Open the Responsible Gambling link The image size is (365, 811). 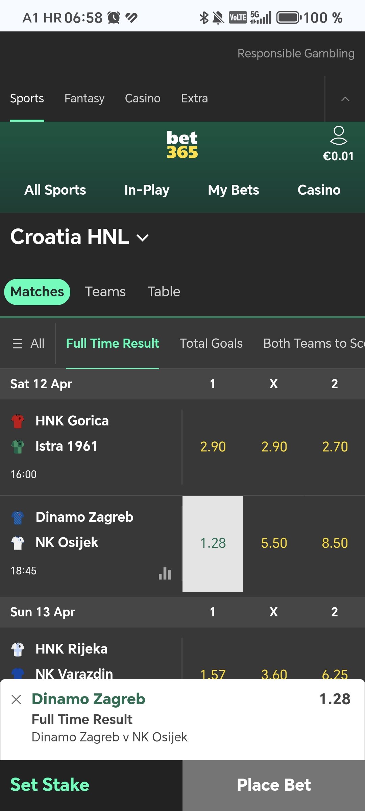[x=296, y=53]
